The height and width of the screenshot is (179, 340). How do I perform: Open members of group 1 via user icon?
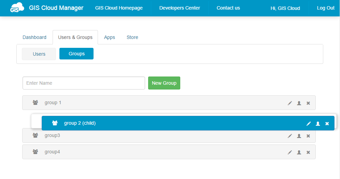pyautogui.click(x=299, y=103)
